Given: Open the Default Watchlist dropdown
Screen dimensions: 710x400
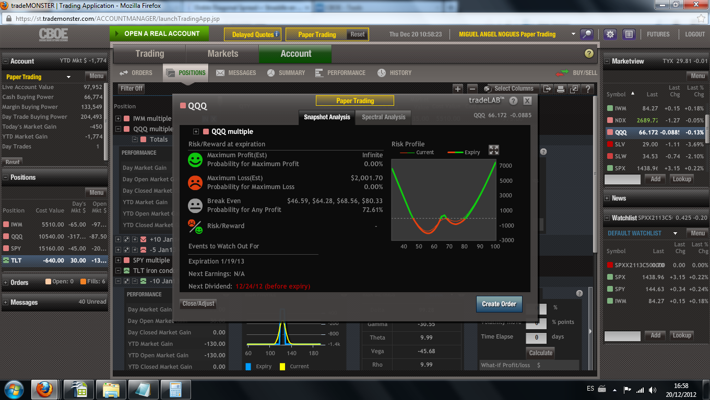Looking at the screenshot, I should tap(675, 233).
